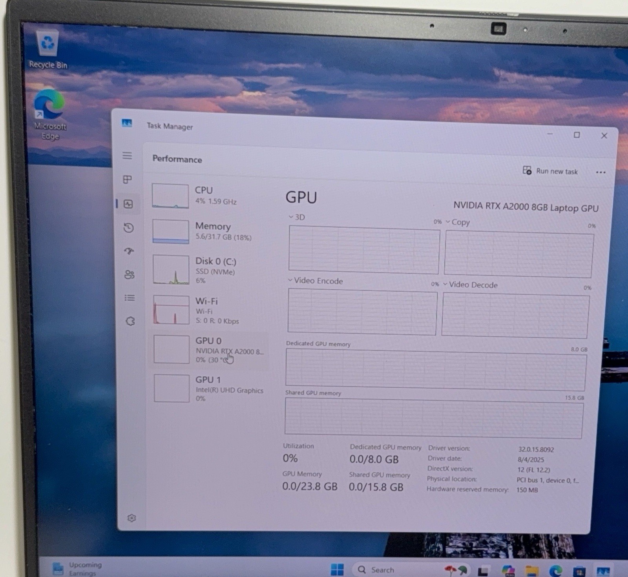Open Task Manager settings gear
628x577 pixels.
(x=132, y=518)
